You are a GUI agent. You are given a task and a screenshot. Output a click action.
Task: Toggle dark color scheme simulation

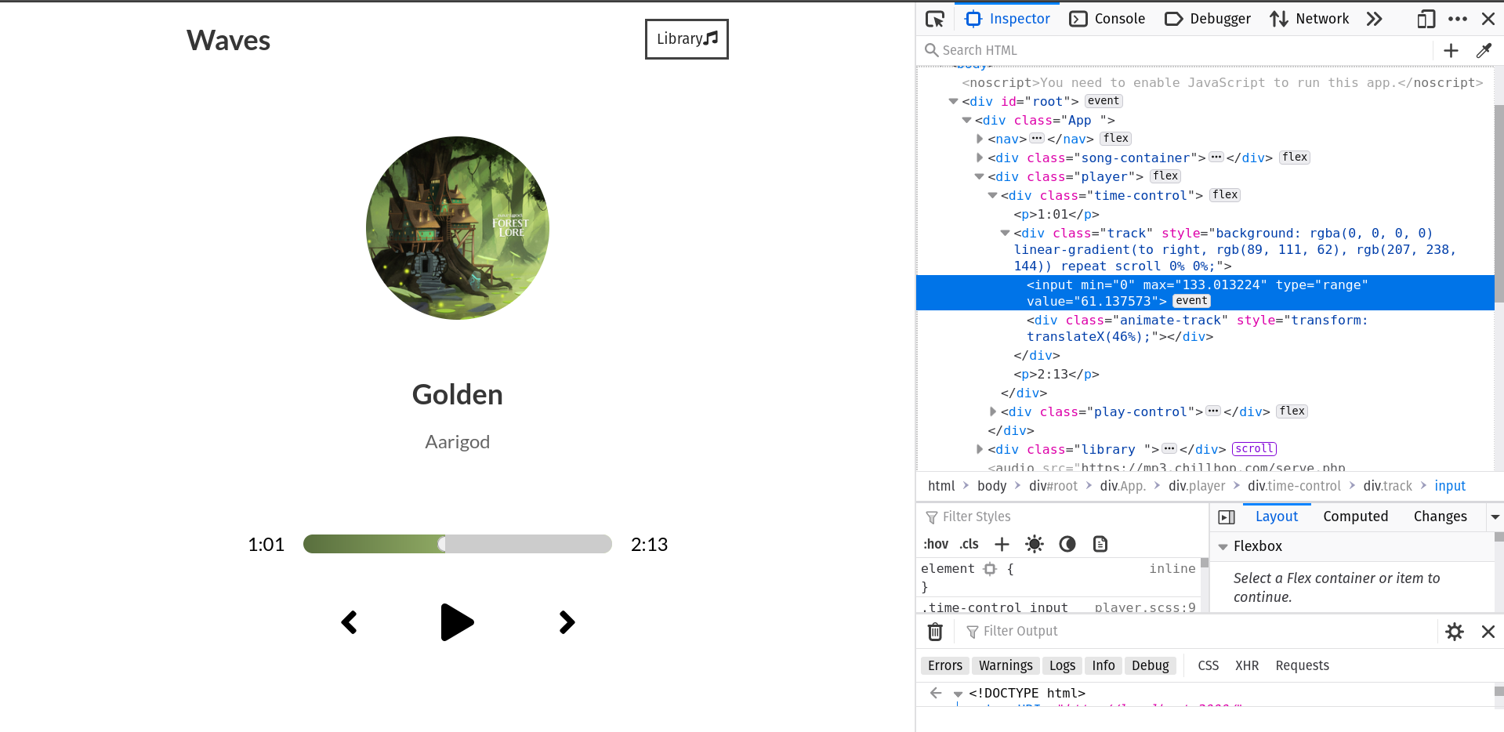(1067, 544)
